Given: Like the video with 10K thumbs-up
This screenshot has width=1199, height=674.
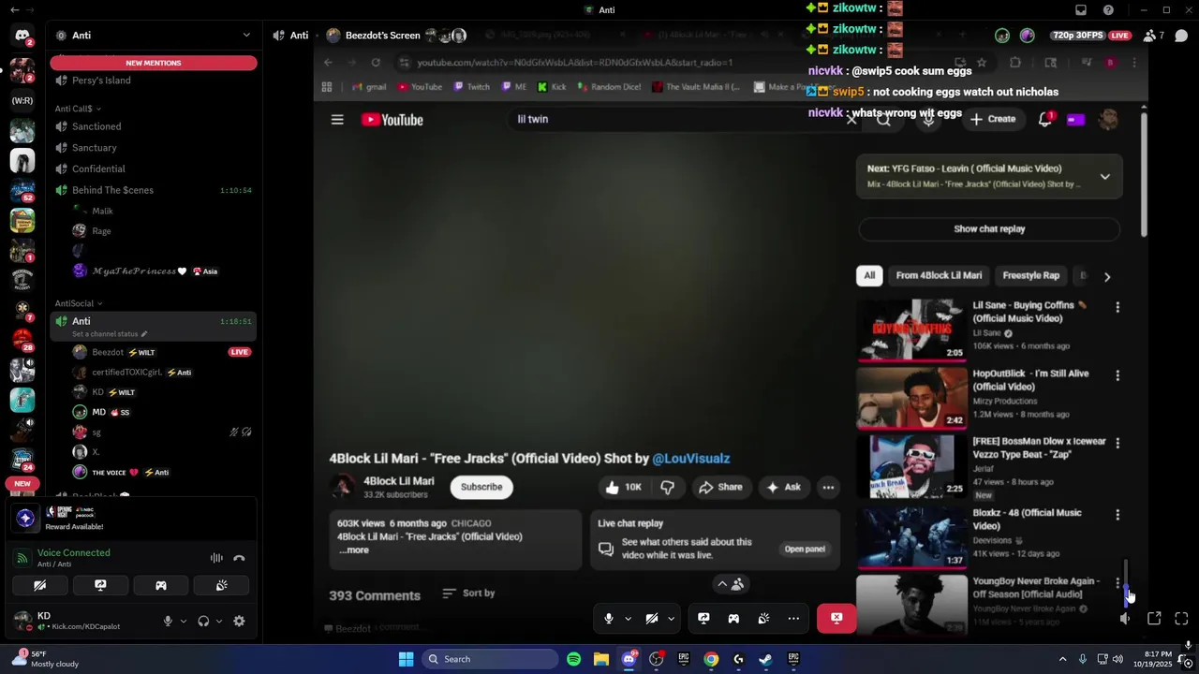Looking at the screenshot, I should pos(624,487).
